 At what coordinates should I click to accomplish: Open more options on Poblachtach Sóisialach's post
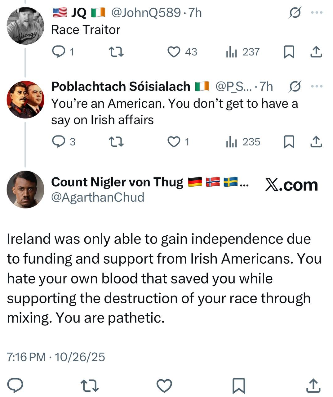coord(317,86)
